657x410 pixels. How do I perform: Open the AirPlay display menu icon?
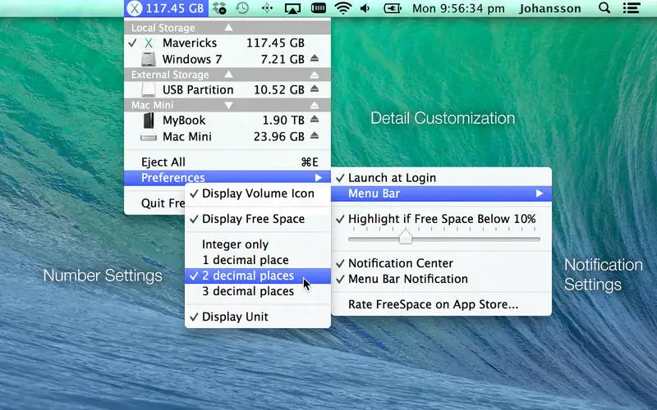coord(292,8)
